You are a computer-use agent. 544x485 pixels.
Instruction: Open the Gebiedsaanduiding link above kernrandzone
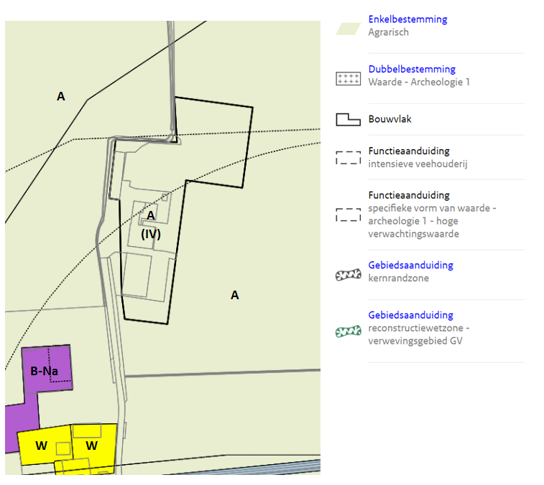pos(411,265)
